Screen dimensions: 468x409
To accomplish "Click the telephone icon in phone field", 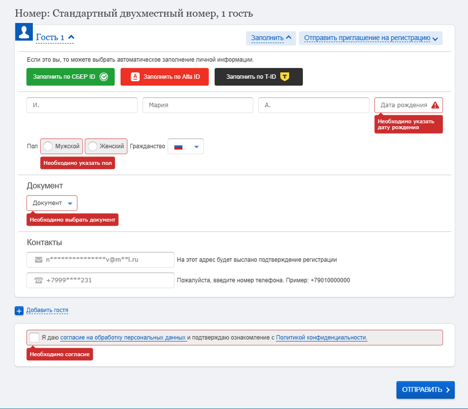I will point(39,280).
